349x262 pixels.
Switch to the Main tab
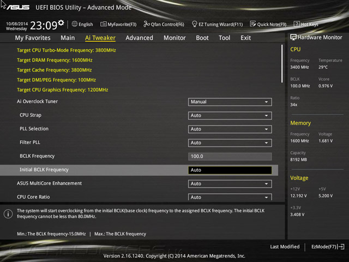click(x=68, y=38)
